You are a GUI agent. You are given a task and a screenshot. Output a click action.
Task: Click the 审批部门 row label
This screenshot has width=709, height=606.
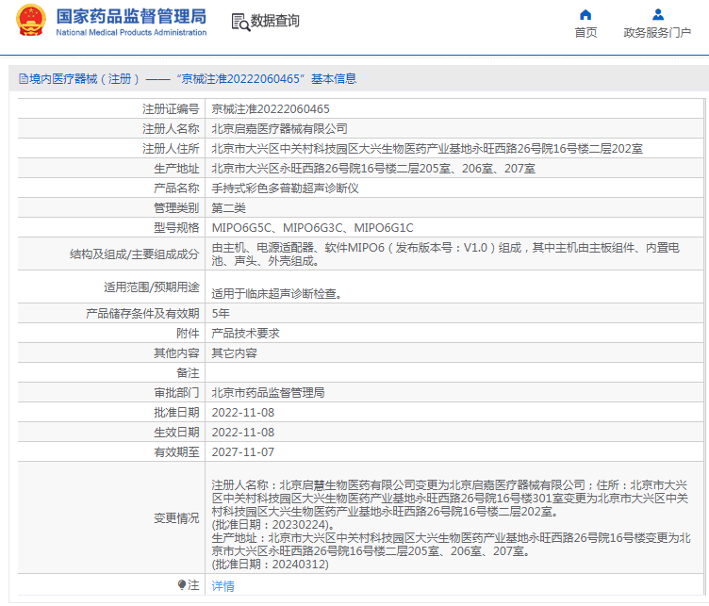click(176, 393)
